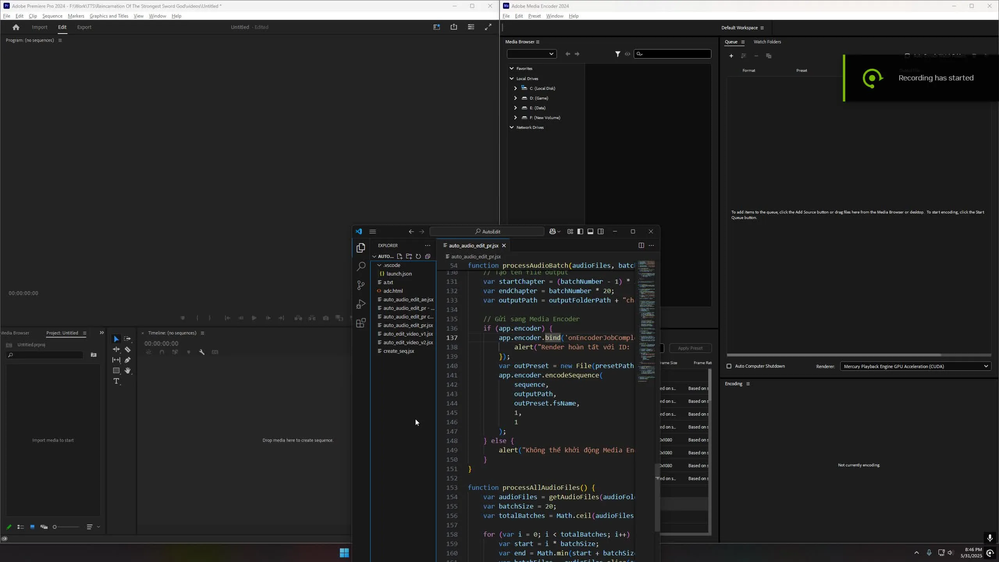Image resolution: width=999 pixels, height=562 pixels.
Task: Switch project panel to icon view
Action: click(x=32, y=527)
